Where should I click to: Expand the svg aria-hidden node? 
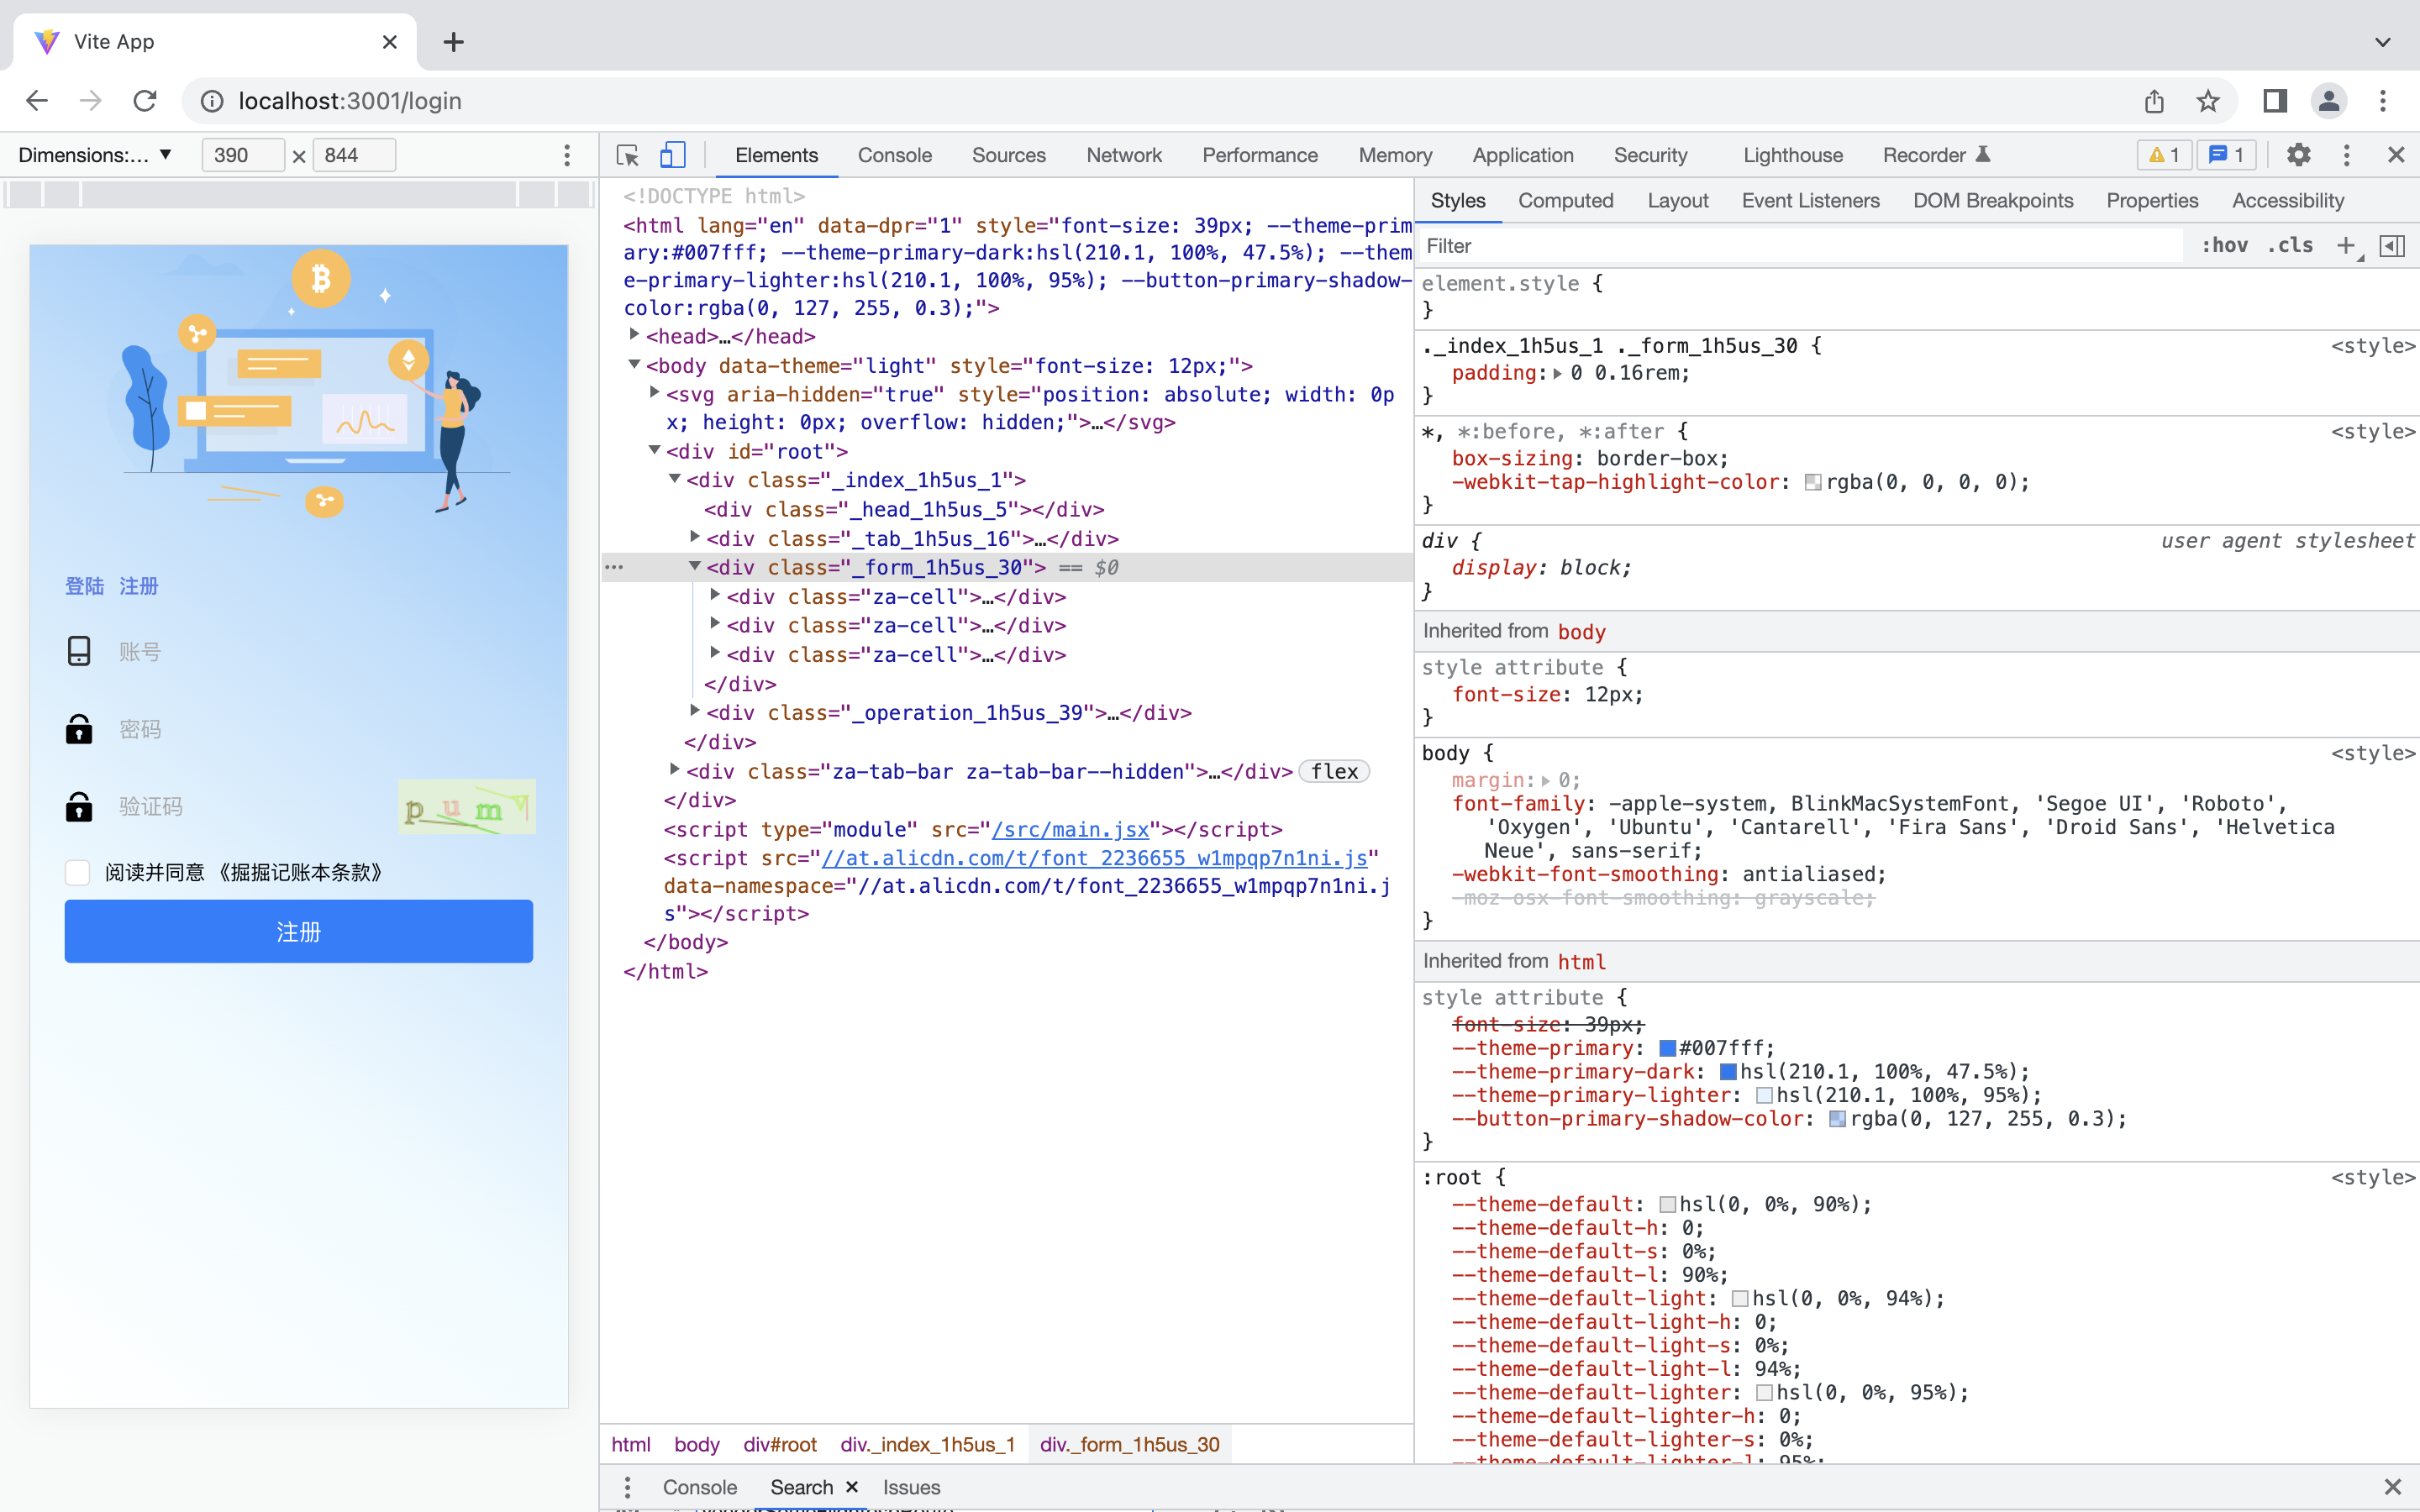click(654, 392)
